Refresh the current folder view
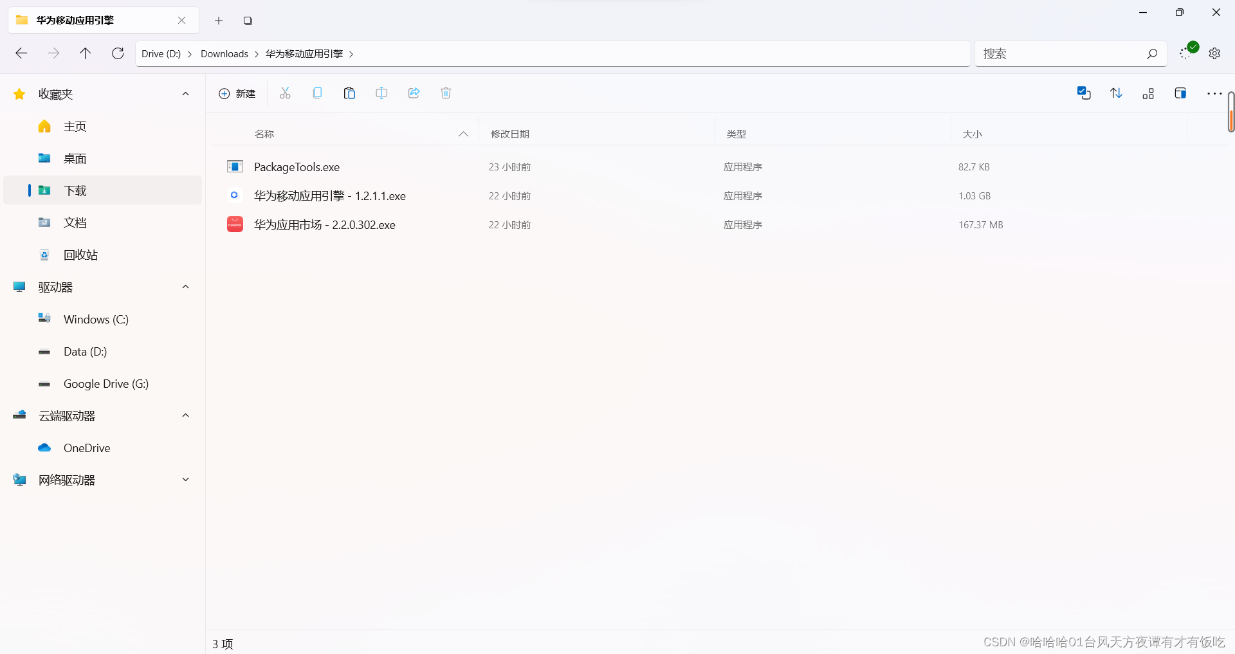The image size is (1235, 654). pos(118,53)
